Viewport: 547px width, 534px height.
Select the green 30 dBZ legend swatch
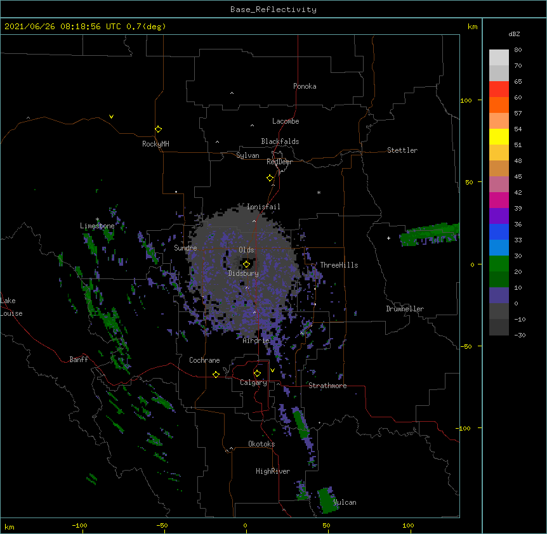(499, 264)
